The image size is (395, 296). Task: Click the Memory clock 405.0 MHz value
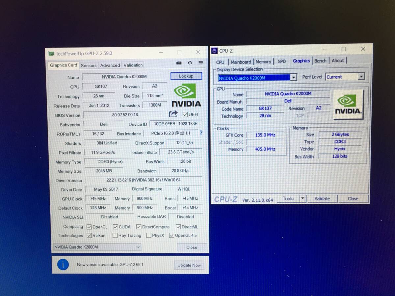[x=265, y=149]
